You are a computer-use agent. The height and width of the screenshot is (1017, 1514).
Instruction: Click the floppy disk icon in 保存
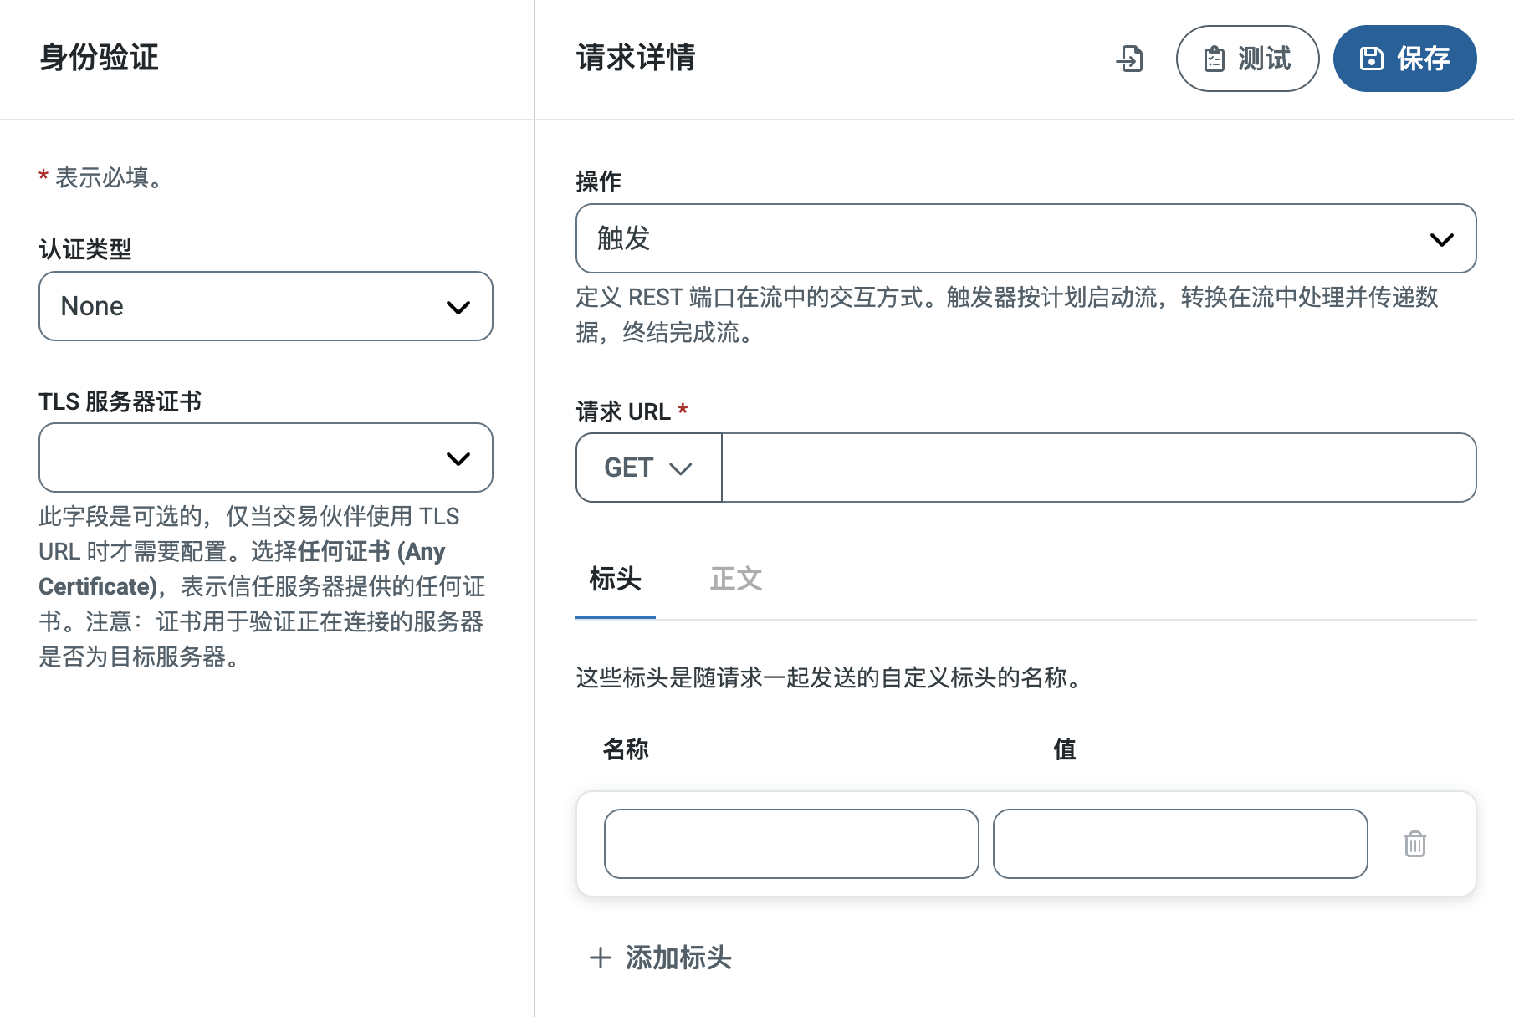coord(1371,59)
